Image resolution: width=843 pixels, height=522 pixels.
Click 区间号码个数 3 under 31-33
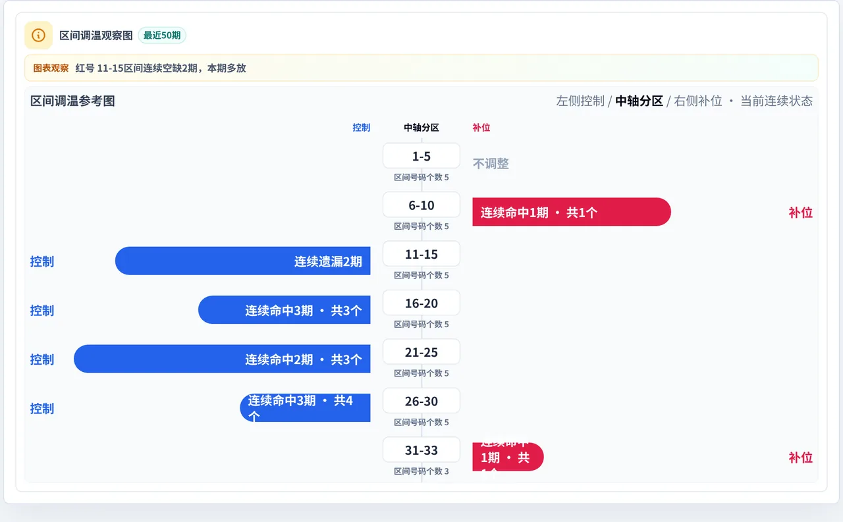click(x=421, y=471)
